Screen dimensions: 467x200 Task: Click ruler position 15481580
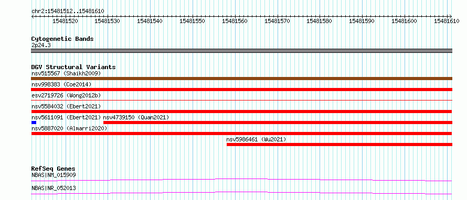(319, 21)
